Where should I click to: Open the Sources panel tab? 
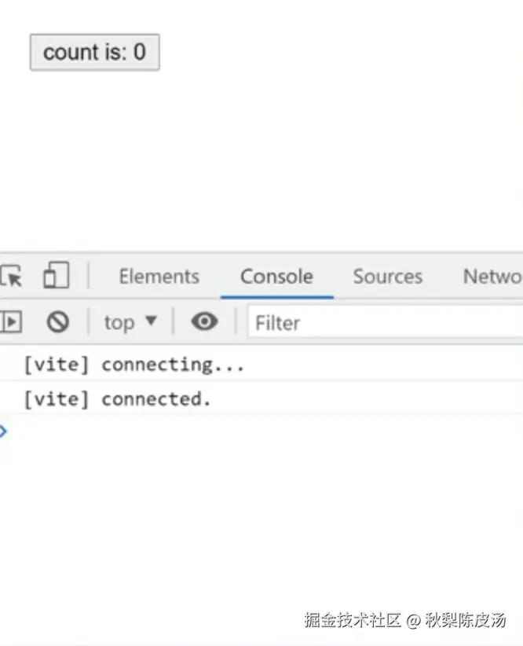pos(387,277)
